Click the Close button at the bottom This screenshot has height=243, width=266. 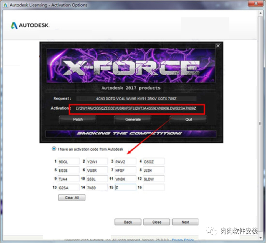[x=157, y=222]
